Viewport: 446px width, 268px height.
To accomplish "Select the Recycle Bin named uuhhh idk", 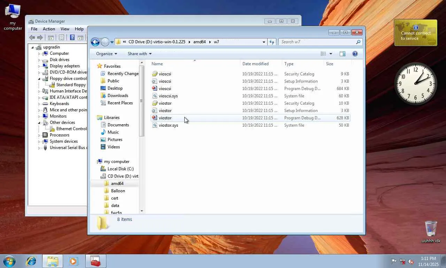I will 431,231.
